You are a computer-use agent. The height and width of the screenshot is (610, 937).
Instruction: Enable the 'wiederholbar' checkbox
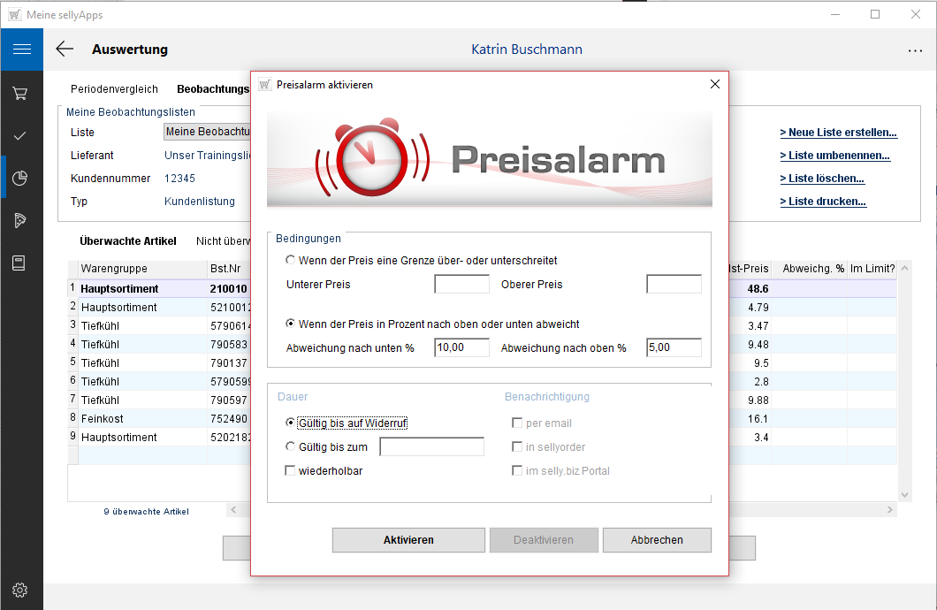[290, 471]
